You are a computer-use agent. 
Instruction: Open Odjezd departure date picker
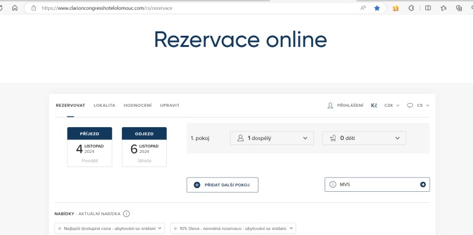[144, 147]
